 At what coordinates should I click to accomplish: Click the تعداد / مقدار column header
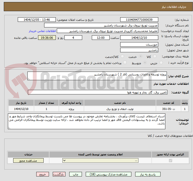coord(46,103)
